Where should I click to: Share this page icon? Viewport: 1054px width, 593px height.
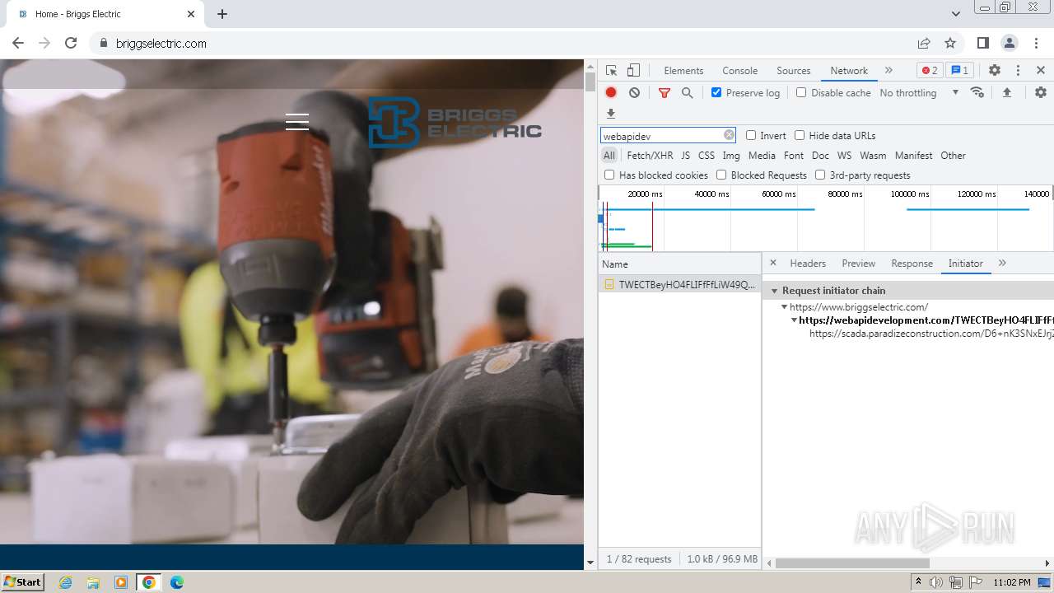[x=924, y=44]
